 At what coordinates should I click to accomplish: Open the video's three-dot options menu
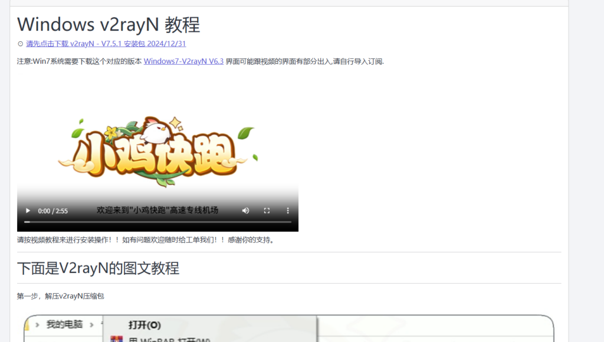click(288, 211)
